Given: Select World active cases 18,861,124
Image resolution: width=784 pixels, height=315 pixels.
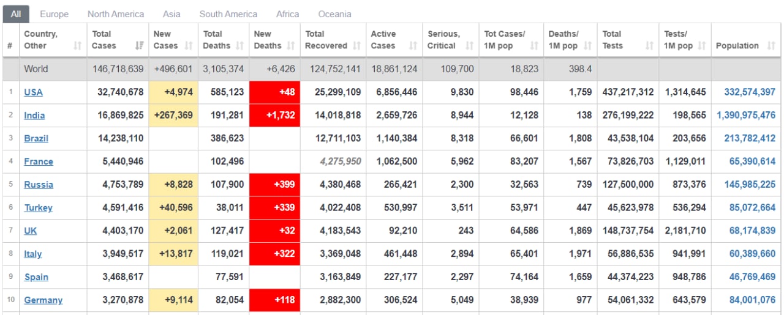Looking at the screenshot, I should click(394, 69).
